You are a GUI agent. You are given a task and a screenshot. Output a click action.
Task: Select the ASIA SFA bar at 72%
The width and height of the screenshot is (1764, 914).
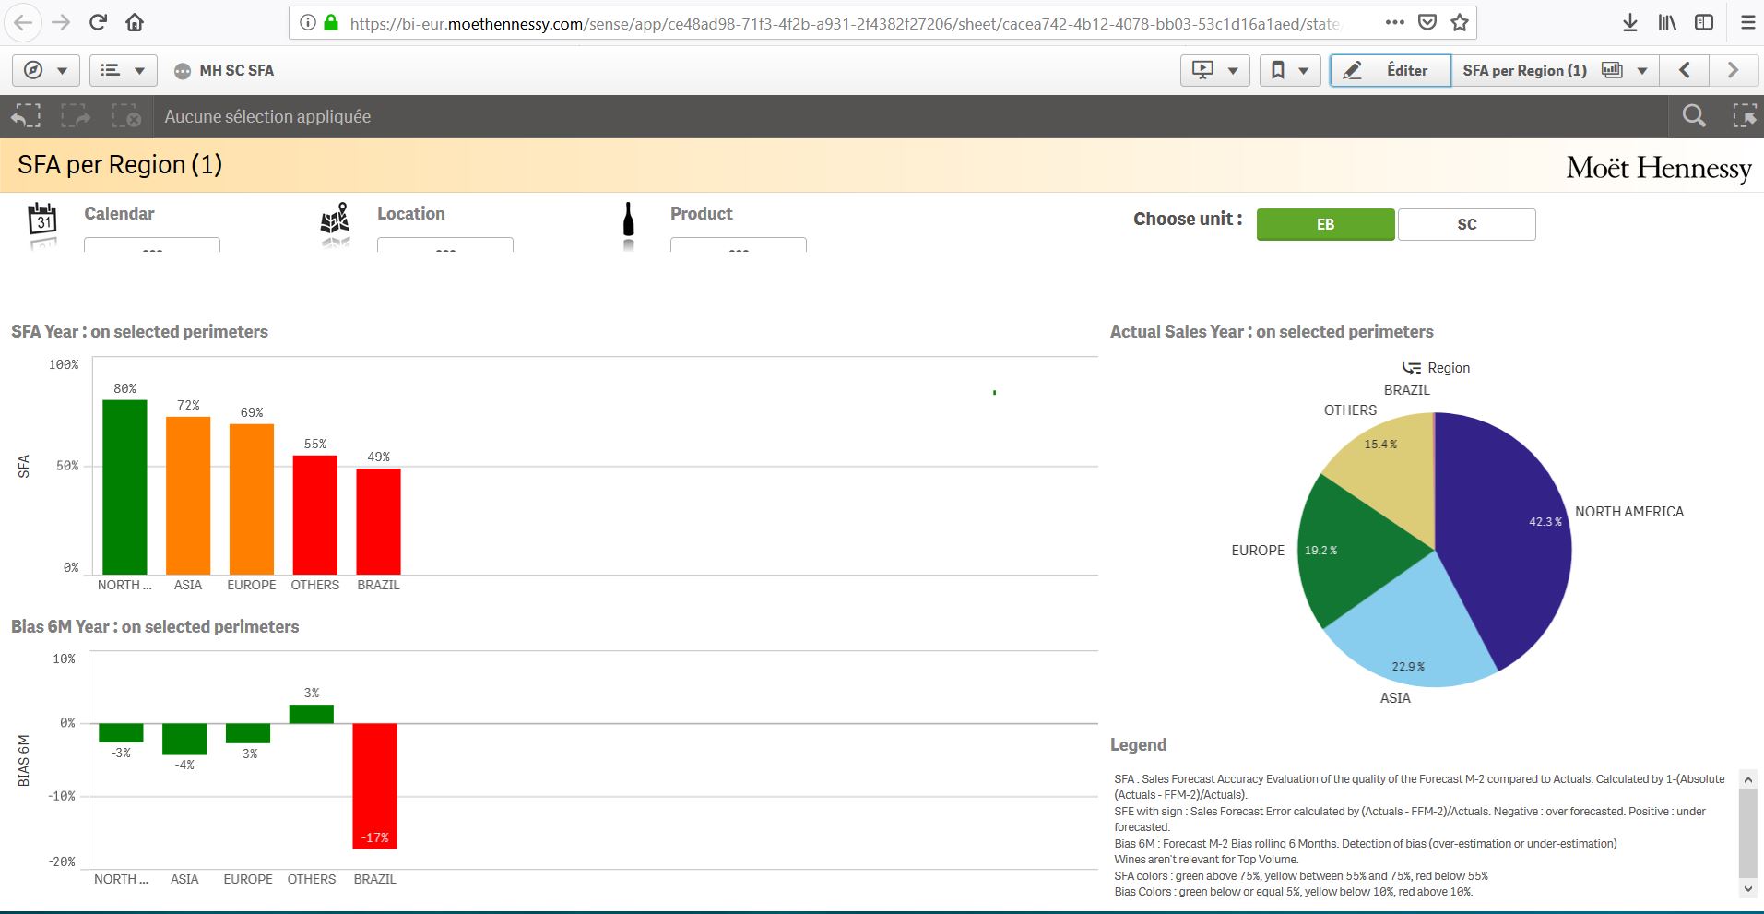(188, 495)
